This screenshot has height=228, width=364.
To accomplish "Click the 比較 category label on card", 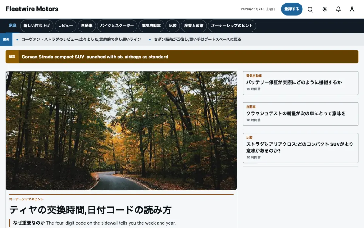I will [x=249, y=138].
